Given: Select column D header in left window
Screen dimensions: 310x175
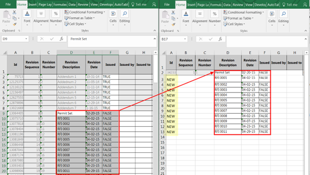Looking at the screenshot, I should click(x=71, y=52).
